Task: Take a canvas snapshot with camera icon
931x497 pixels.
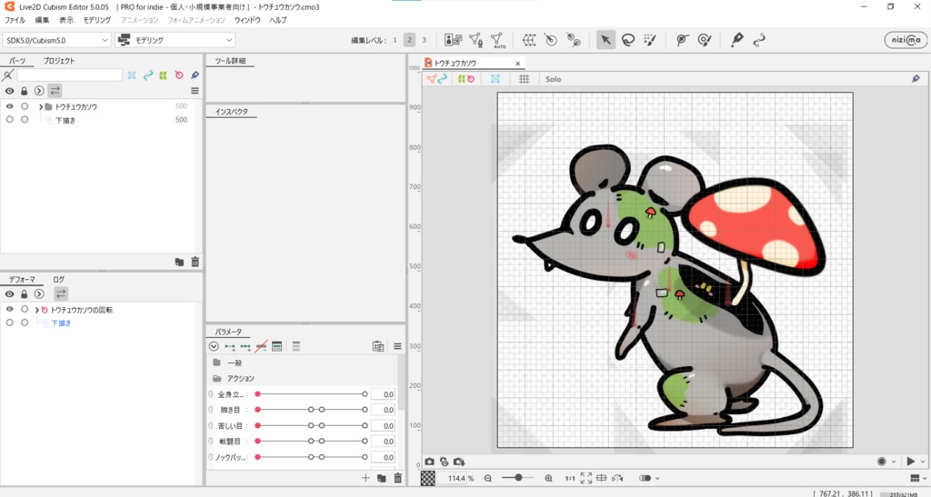Action: coord(429,462)
